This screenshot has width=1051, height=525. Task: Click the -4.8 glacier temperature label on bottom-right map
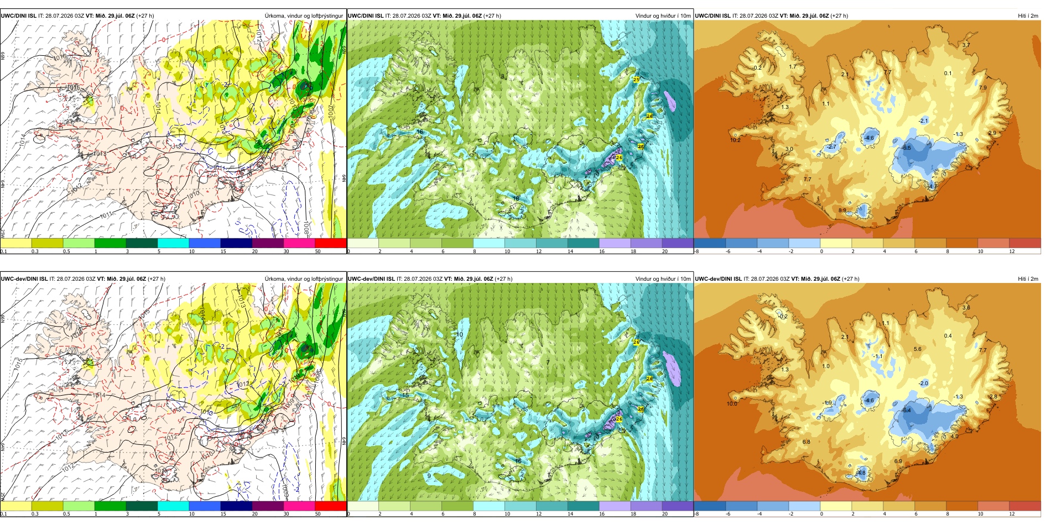coord(861,473)
